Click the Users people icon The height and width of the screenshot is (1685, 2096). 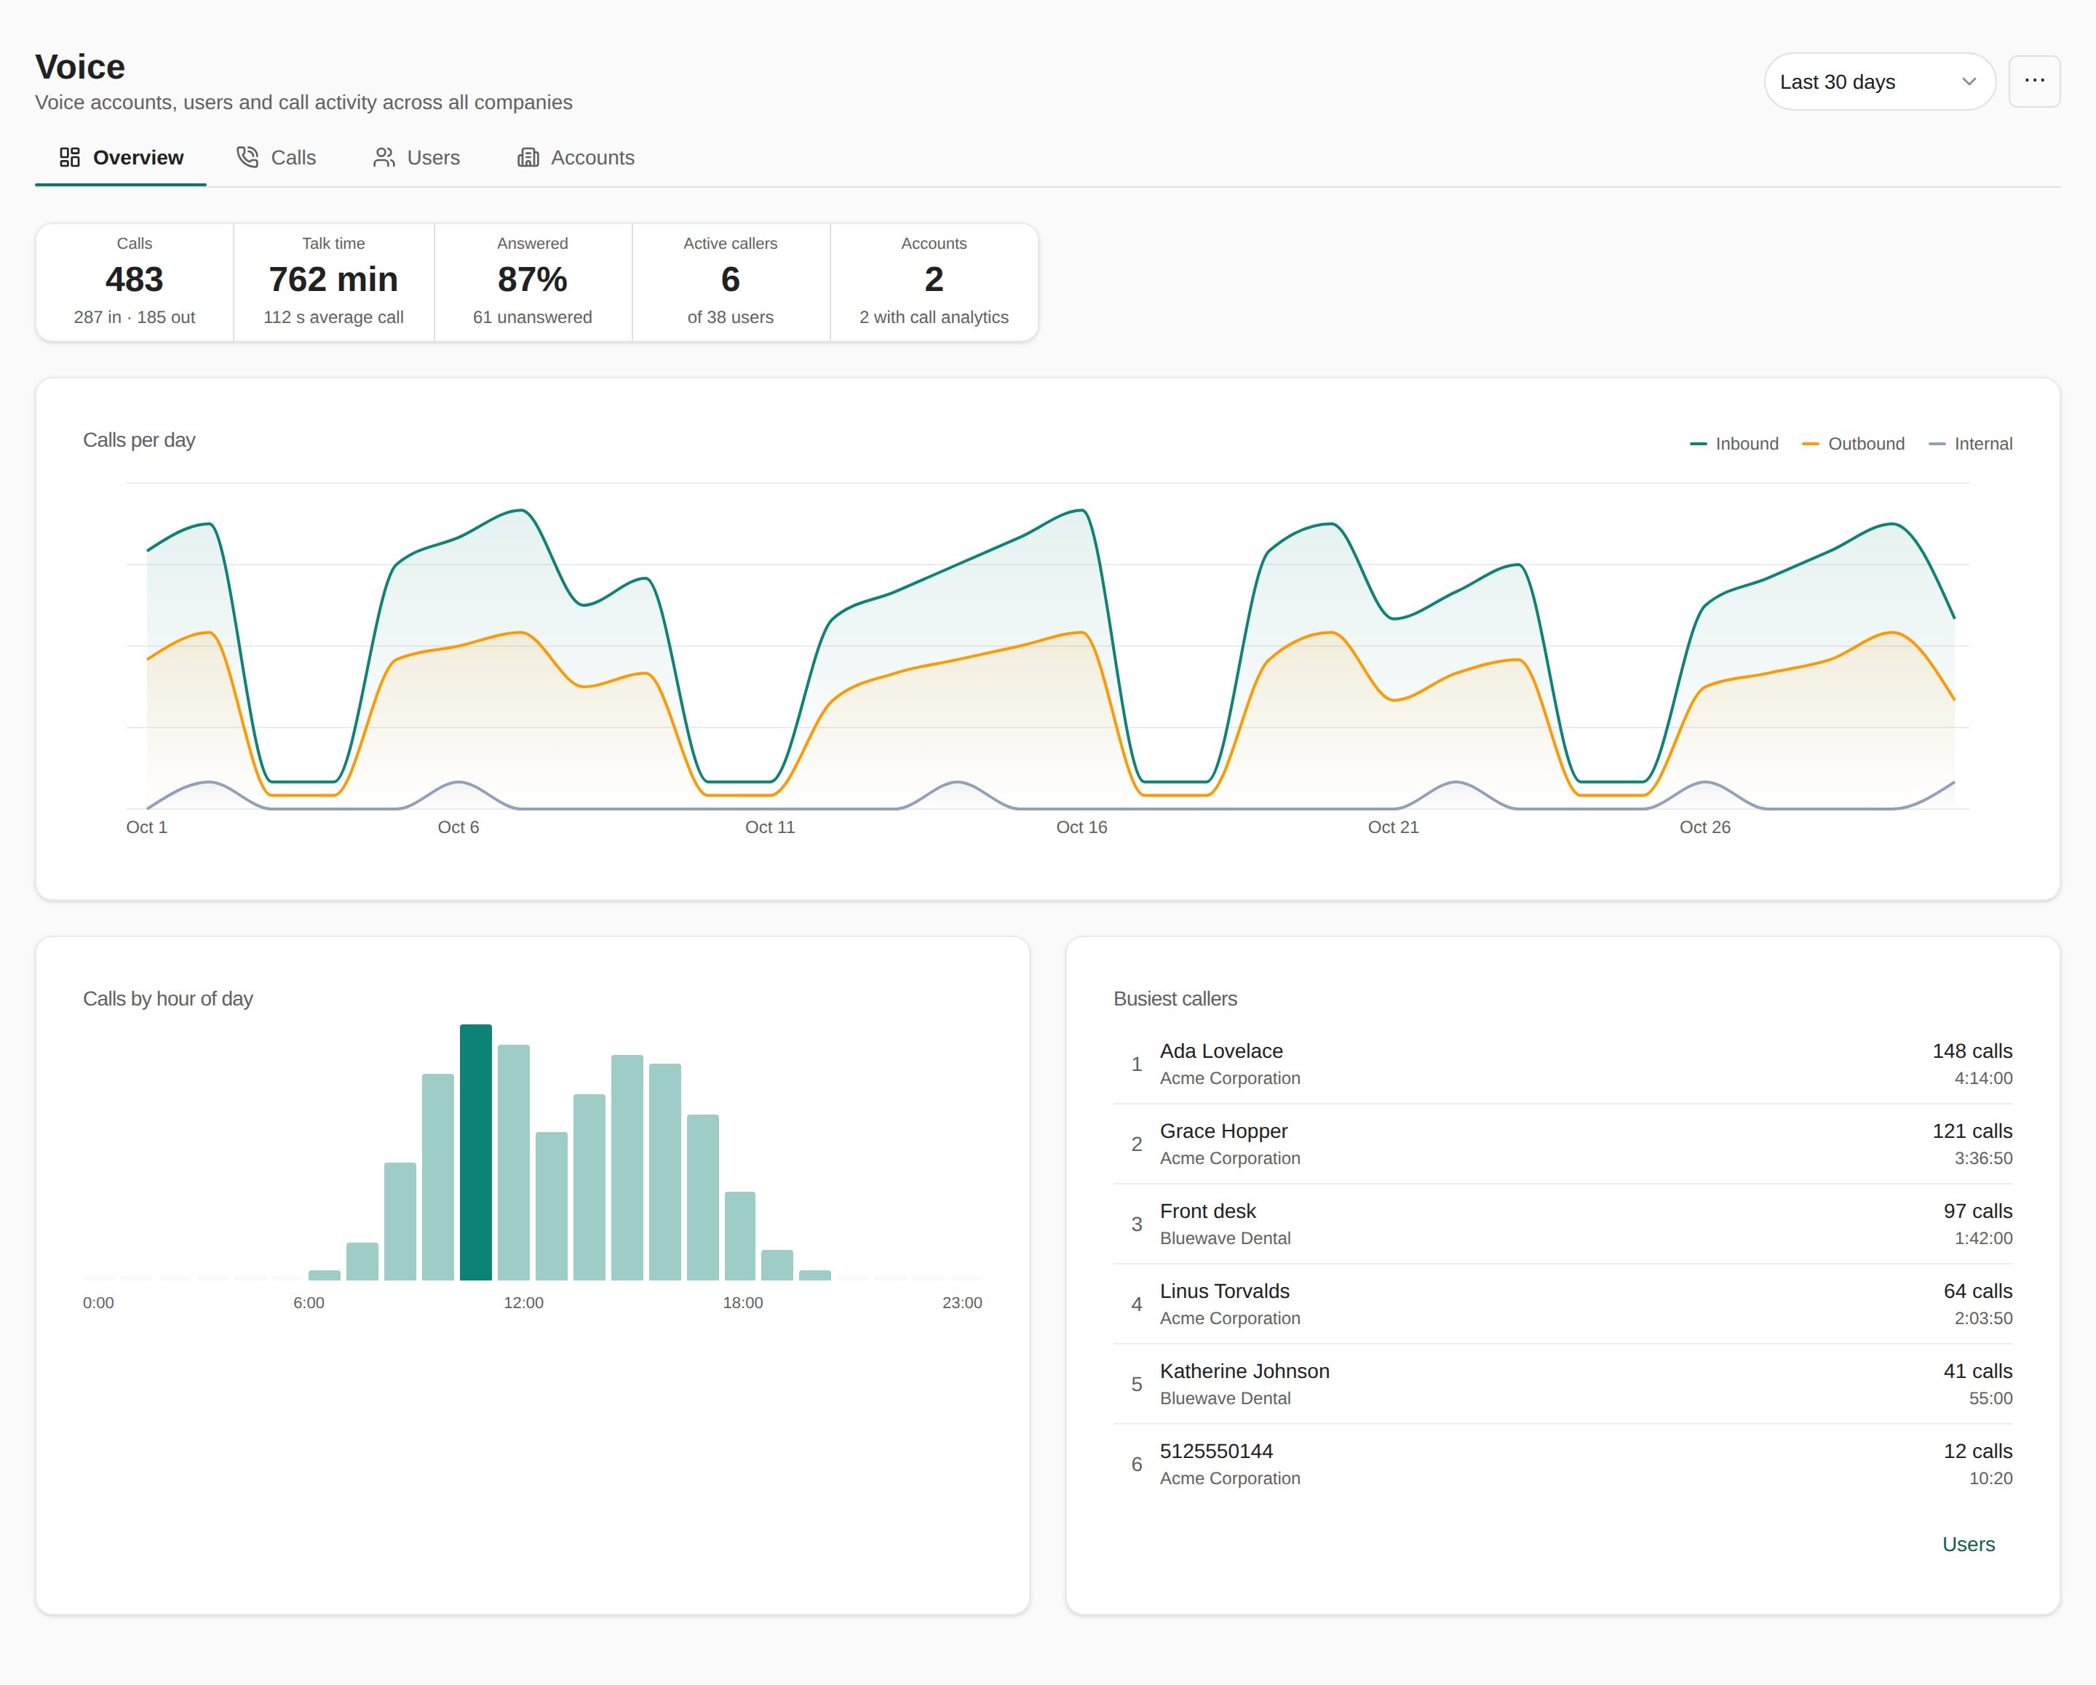click(384, 157)
